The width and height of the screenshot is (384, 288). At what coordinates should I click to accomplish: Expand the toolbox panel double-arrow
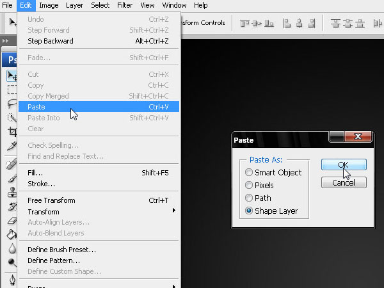tap(5, 41)
